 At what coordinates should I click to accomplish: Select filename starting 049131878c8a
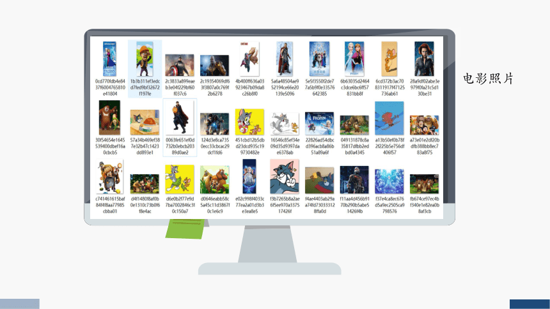point(354,146)
